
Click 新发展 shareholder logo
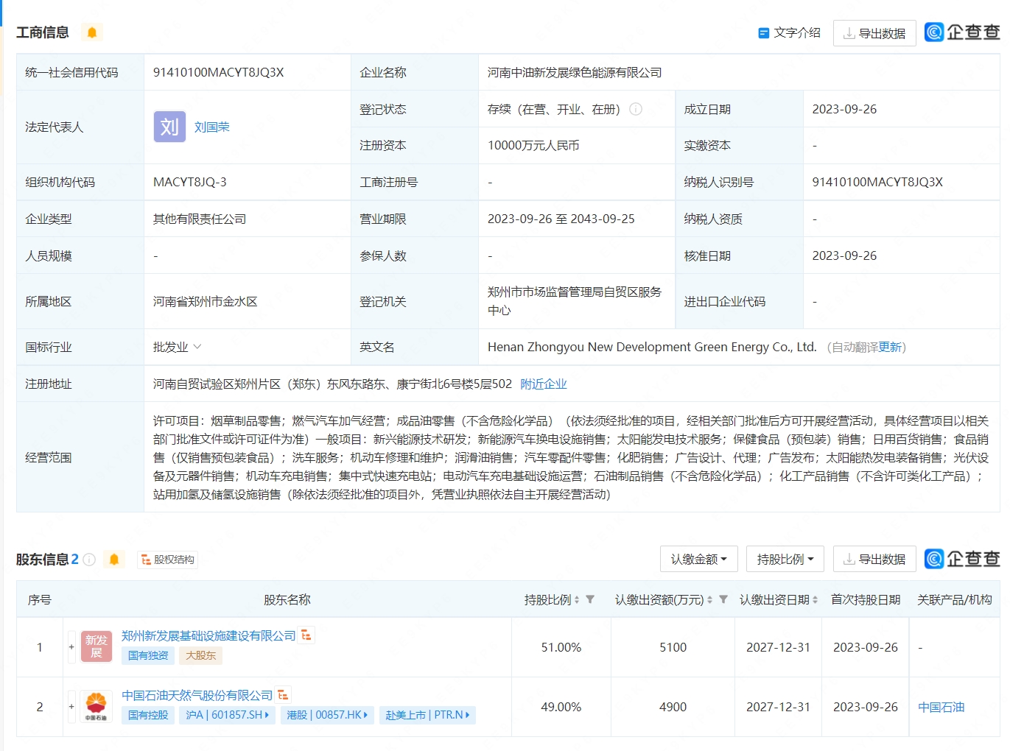[97, 647]
